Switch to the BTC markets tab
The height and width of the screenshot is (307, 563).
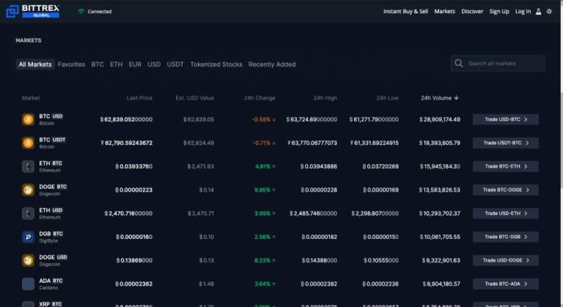[x=97, y=64]
